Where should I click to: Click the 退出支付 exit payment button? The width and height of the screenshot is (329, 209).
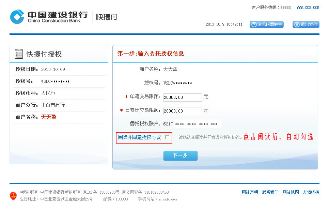(306, 25)
